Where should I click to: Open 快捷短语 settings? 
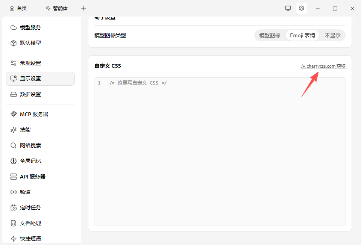pyautogui.click(x=41, y=239)
